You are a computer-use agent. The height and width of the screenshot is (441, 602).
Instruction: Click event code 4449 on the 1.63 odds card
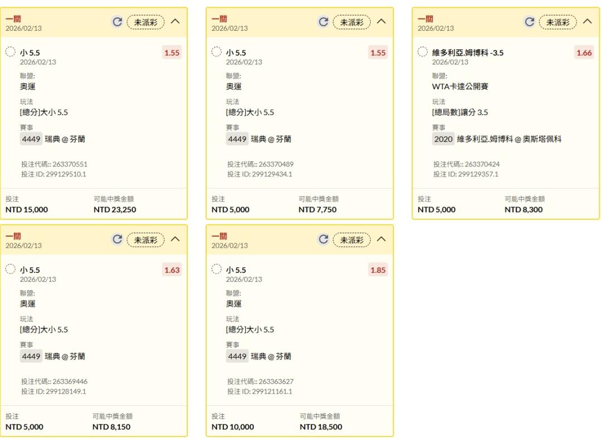pyautogui.click(x=31, y=356)
